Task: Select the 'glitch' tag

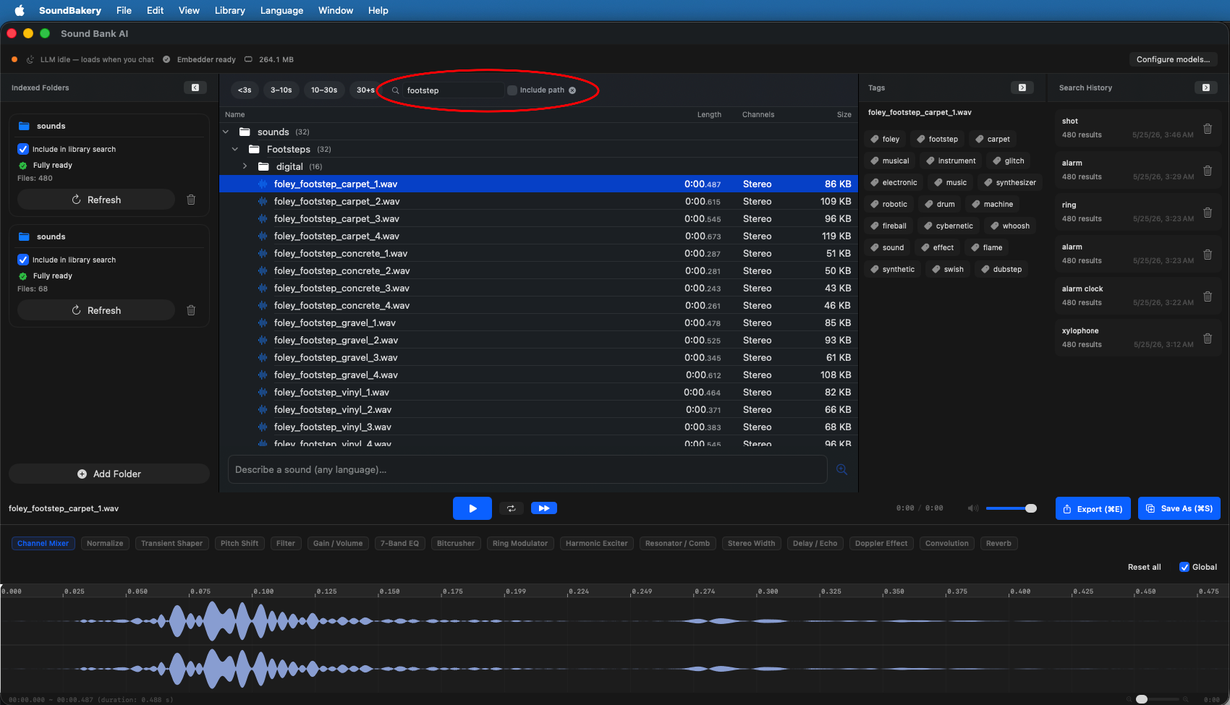Action: [x=1009, y=161]
